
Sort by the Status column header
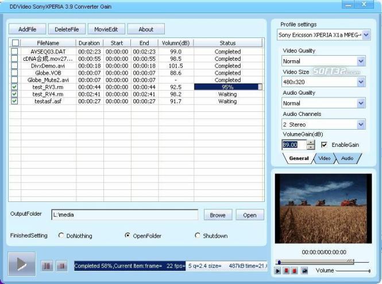pyautogui.click(x=228, y=43)
